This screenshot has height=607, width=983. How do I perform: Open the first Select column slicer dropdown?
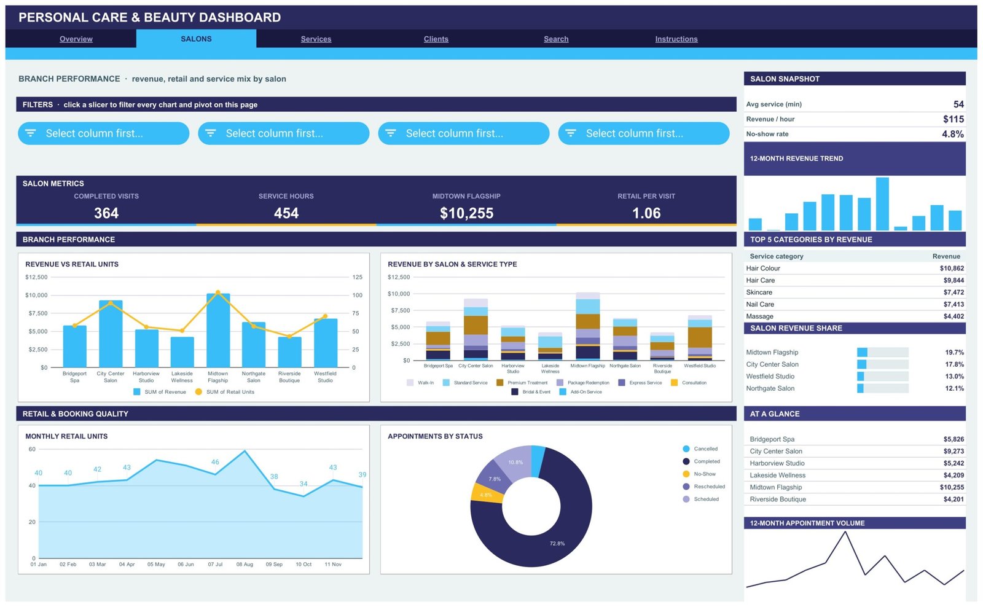coord(104,133)
